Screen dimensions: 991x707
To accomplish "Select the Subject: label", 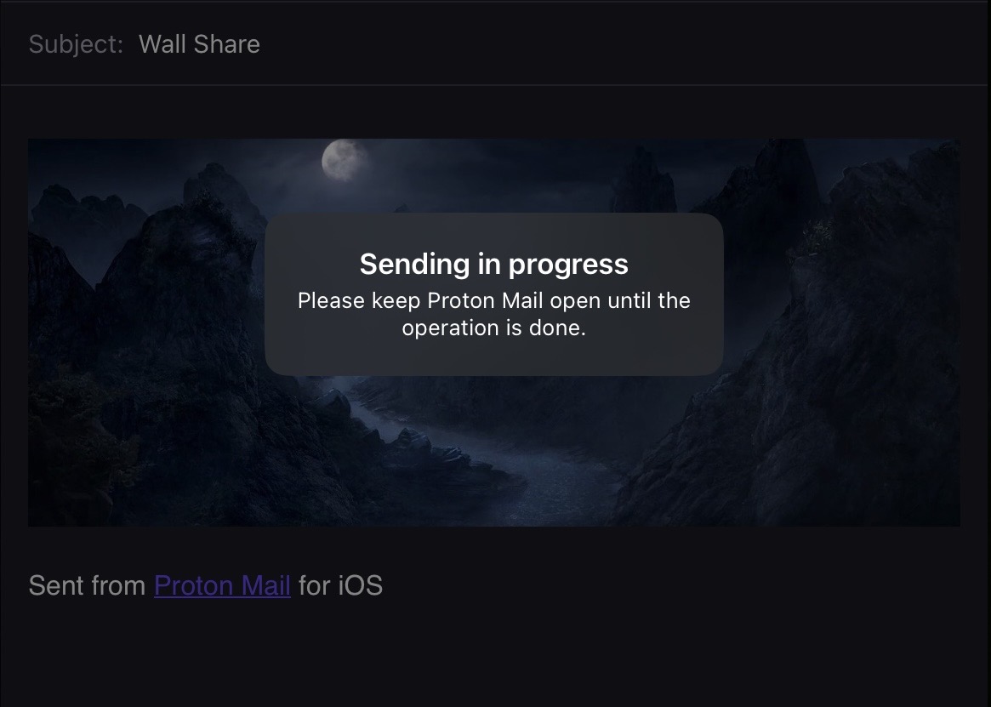I will [x=76, y=44].
